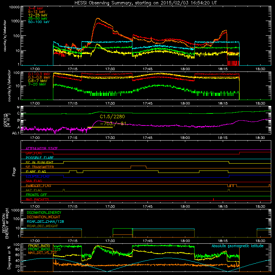Image resolution: width=275 pixels, height=275 pixels.
Task: Select the SC_IN_SUNLIGHT flag label
Action: pyautogui.click(x=40, y=162)
